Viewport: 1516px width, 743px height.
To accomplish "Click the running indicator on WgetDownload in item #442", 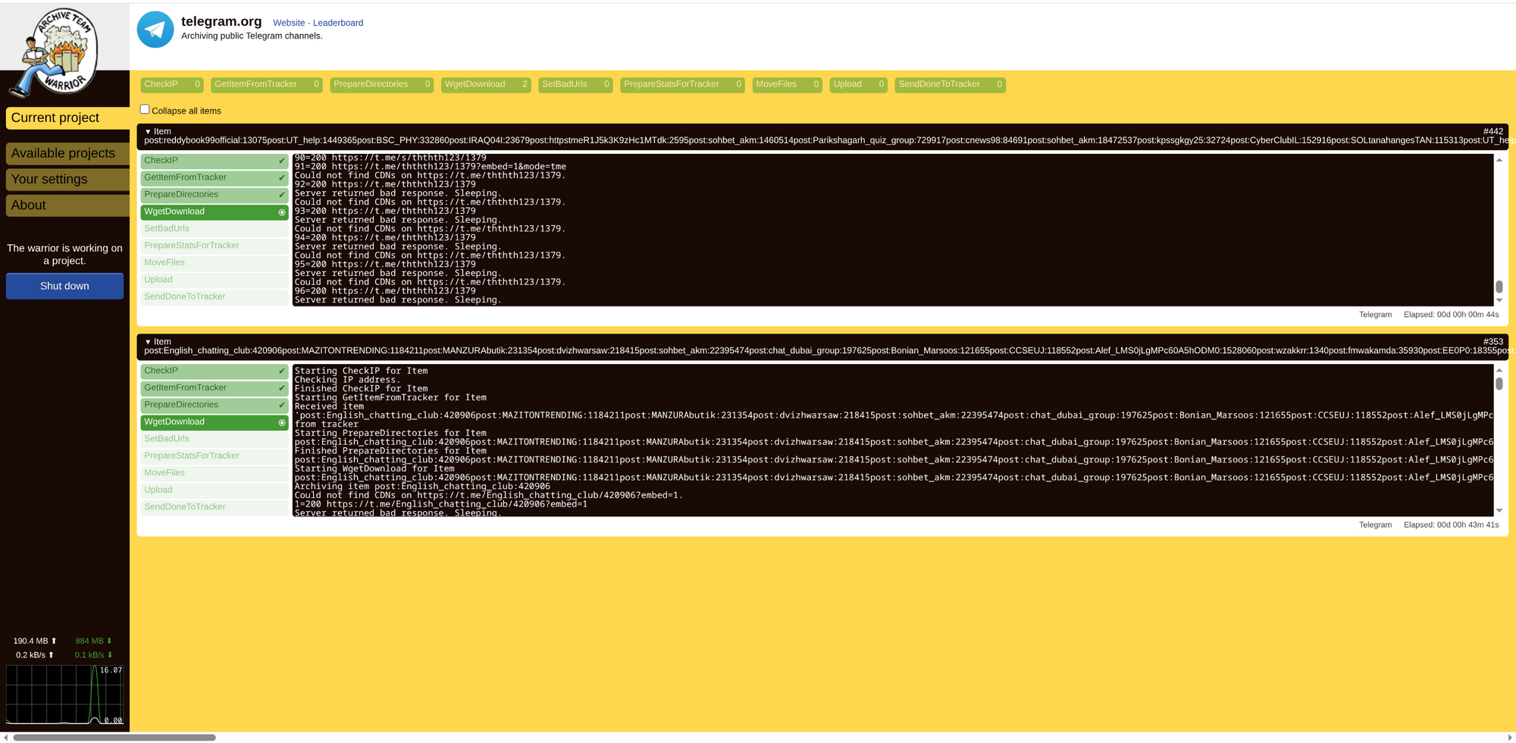I will point(282,212).
